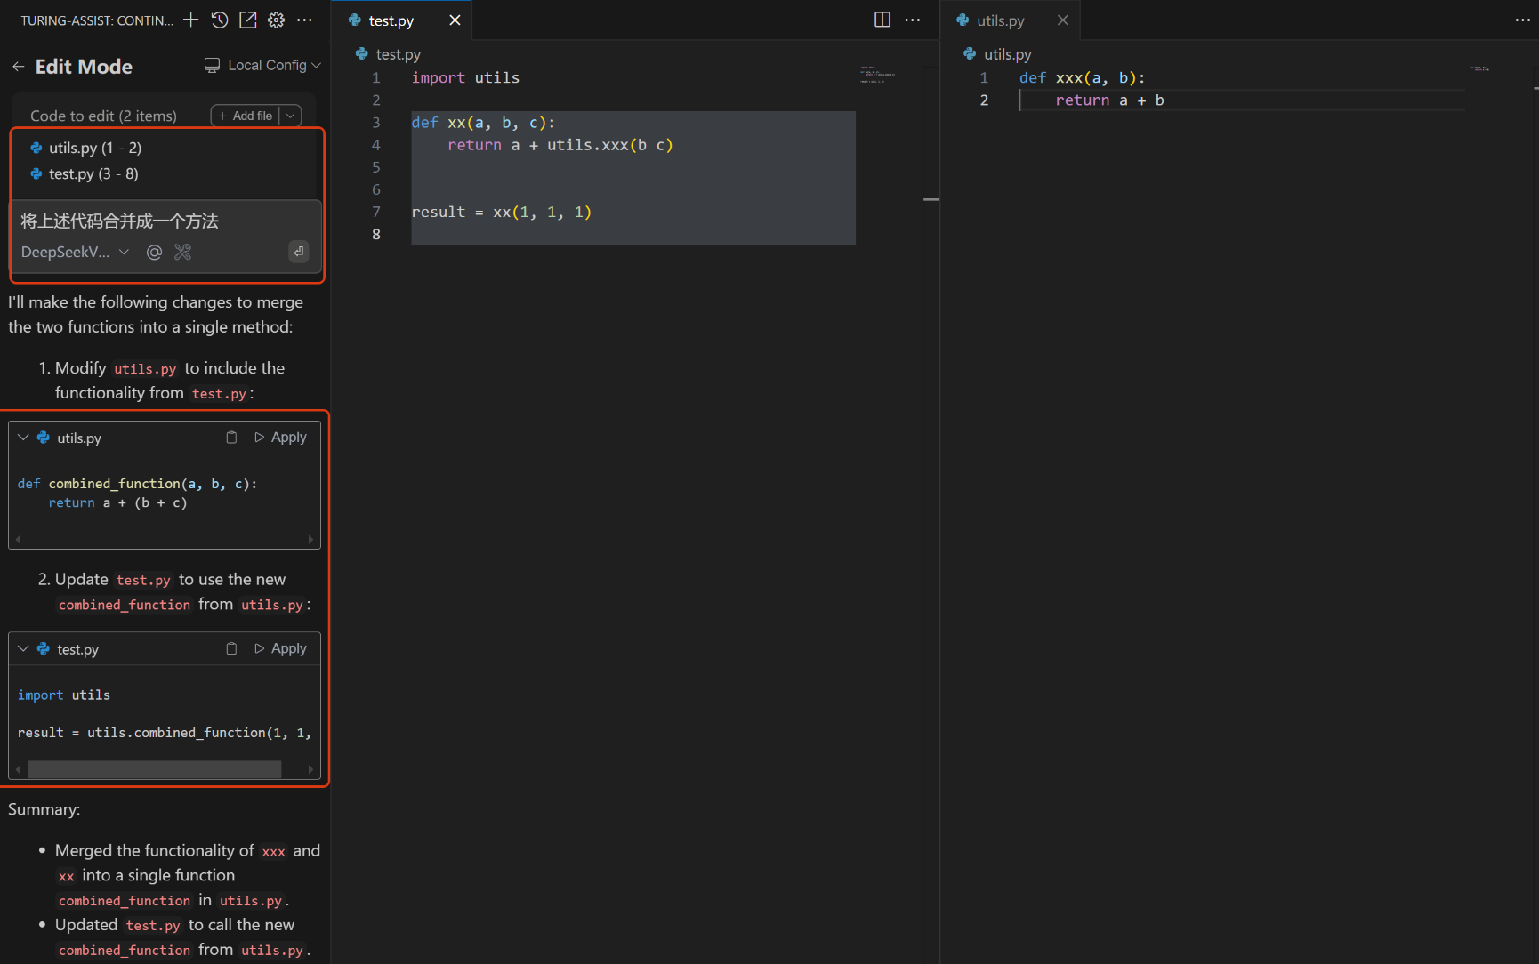1539x964 pixels.
Task: Copy the utils.py code block
Action: [x=231, y=438]
